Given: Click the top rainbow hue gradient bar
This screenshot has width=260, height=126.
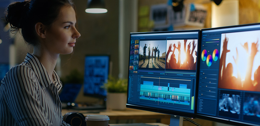Looking at the screenshot, I should pos(212,39).
